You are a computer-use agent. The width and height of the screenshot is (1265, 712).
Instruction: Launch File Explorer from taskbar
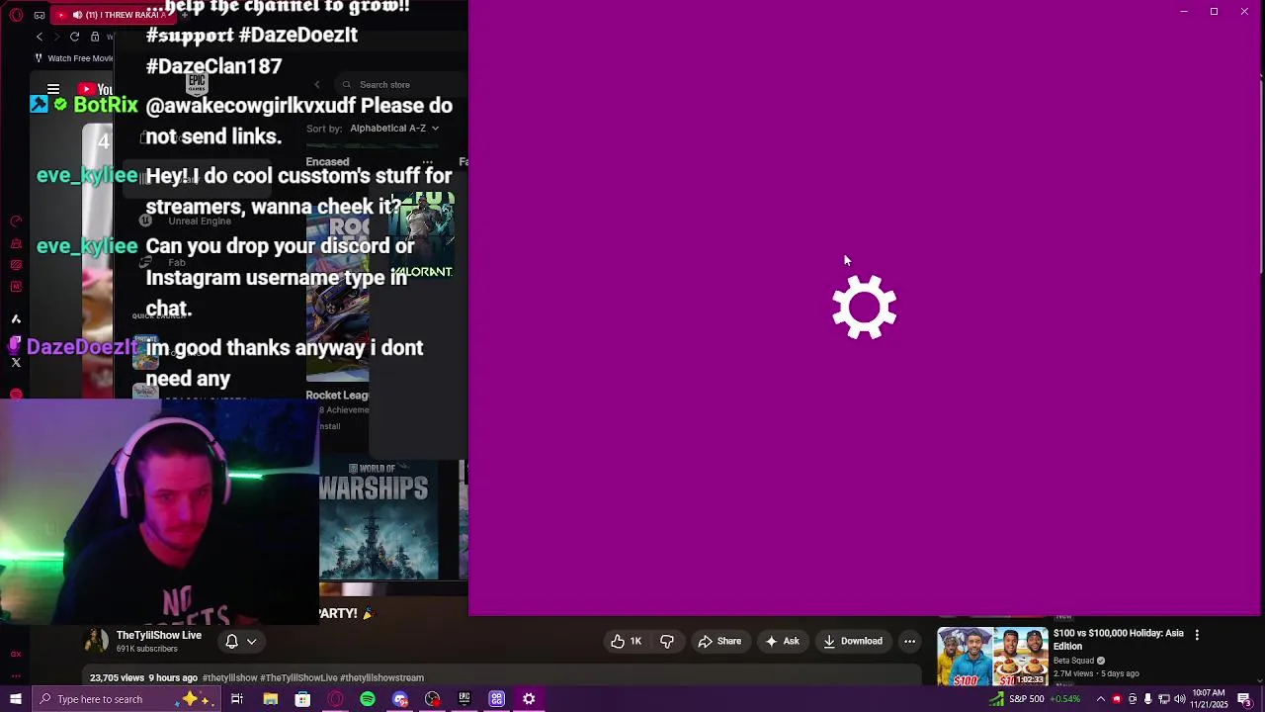[270, 699]
